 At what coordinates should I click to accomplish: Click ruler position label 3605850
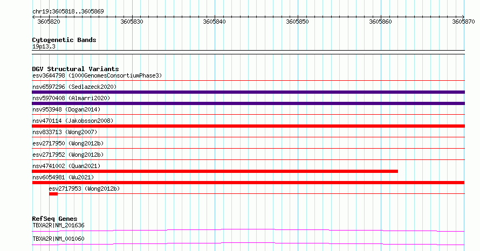pos(297,22)
